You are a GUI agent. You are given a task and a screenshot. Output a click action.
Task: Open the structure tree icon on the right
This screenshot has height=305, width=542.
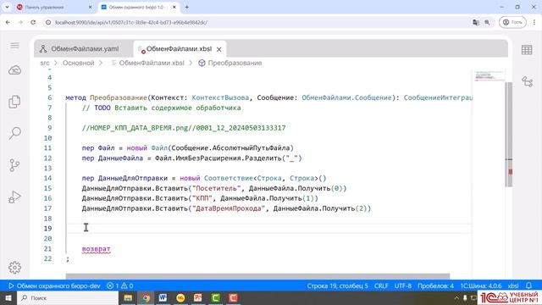click(527, 81)
